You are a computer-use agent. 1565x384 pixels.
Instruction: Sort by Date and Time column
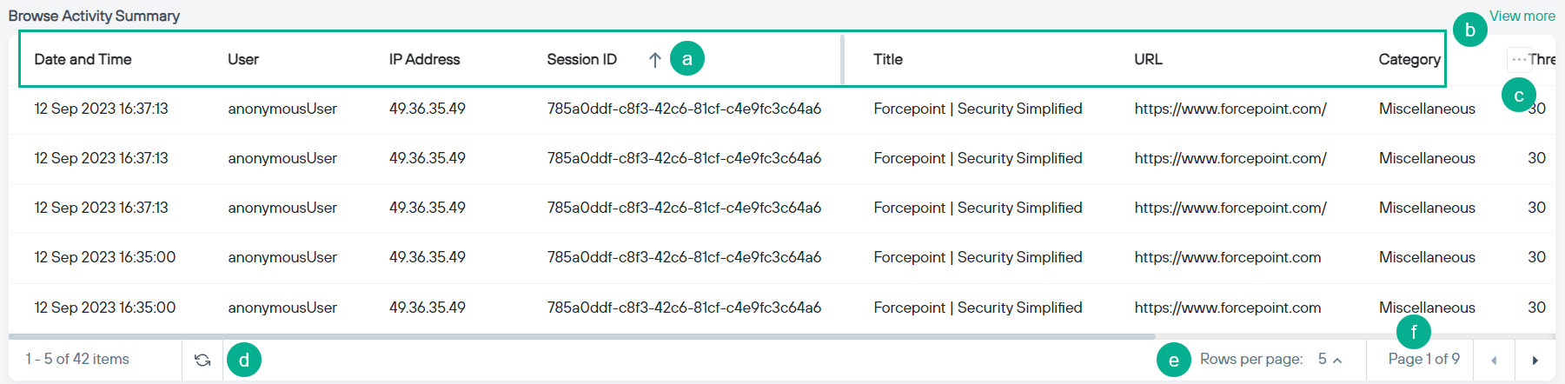pyautogui.click(x=83, y=59)
